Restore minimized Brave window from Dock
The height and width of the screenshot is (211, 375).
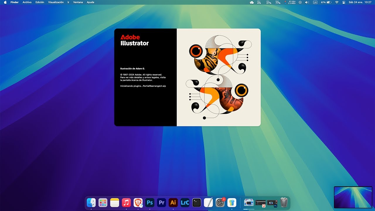coord(260,203)
